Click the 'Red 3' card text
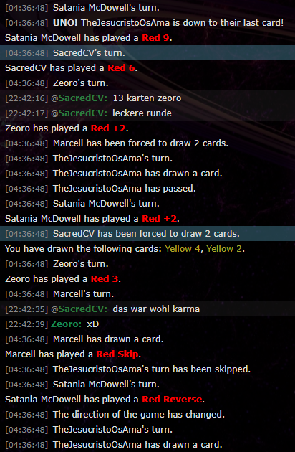295x452 pixels. 105,279
